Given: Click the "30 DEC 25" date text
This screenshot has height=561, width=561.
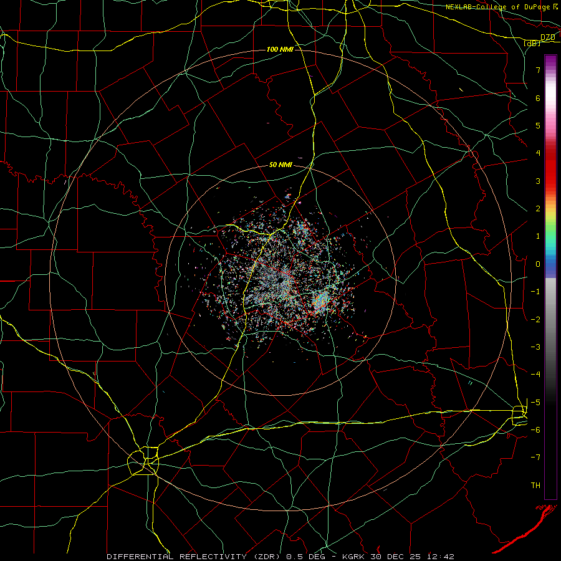Looking at the screenshot, I should [397, 557].
